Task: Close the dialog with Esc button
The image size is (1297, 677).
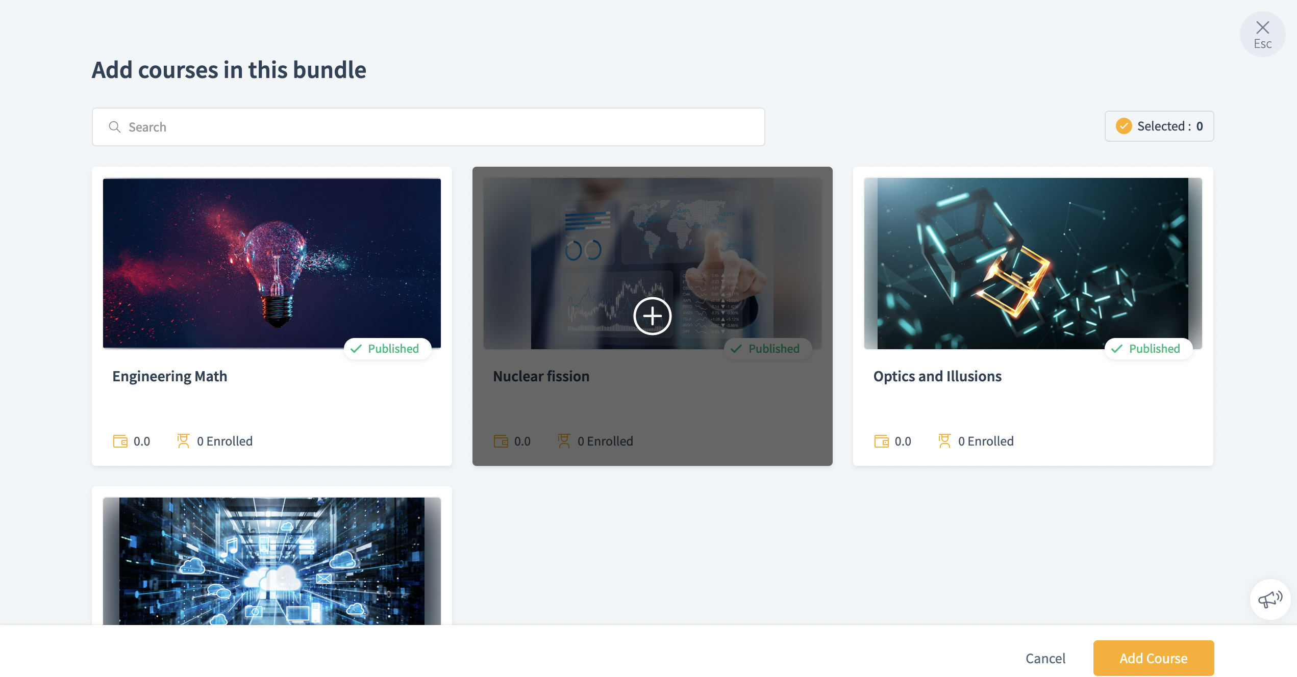Action: tap(1262, 34)
